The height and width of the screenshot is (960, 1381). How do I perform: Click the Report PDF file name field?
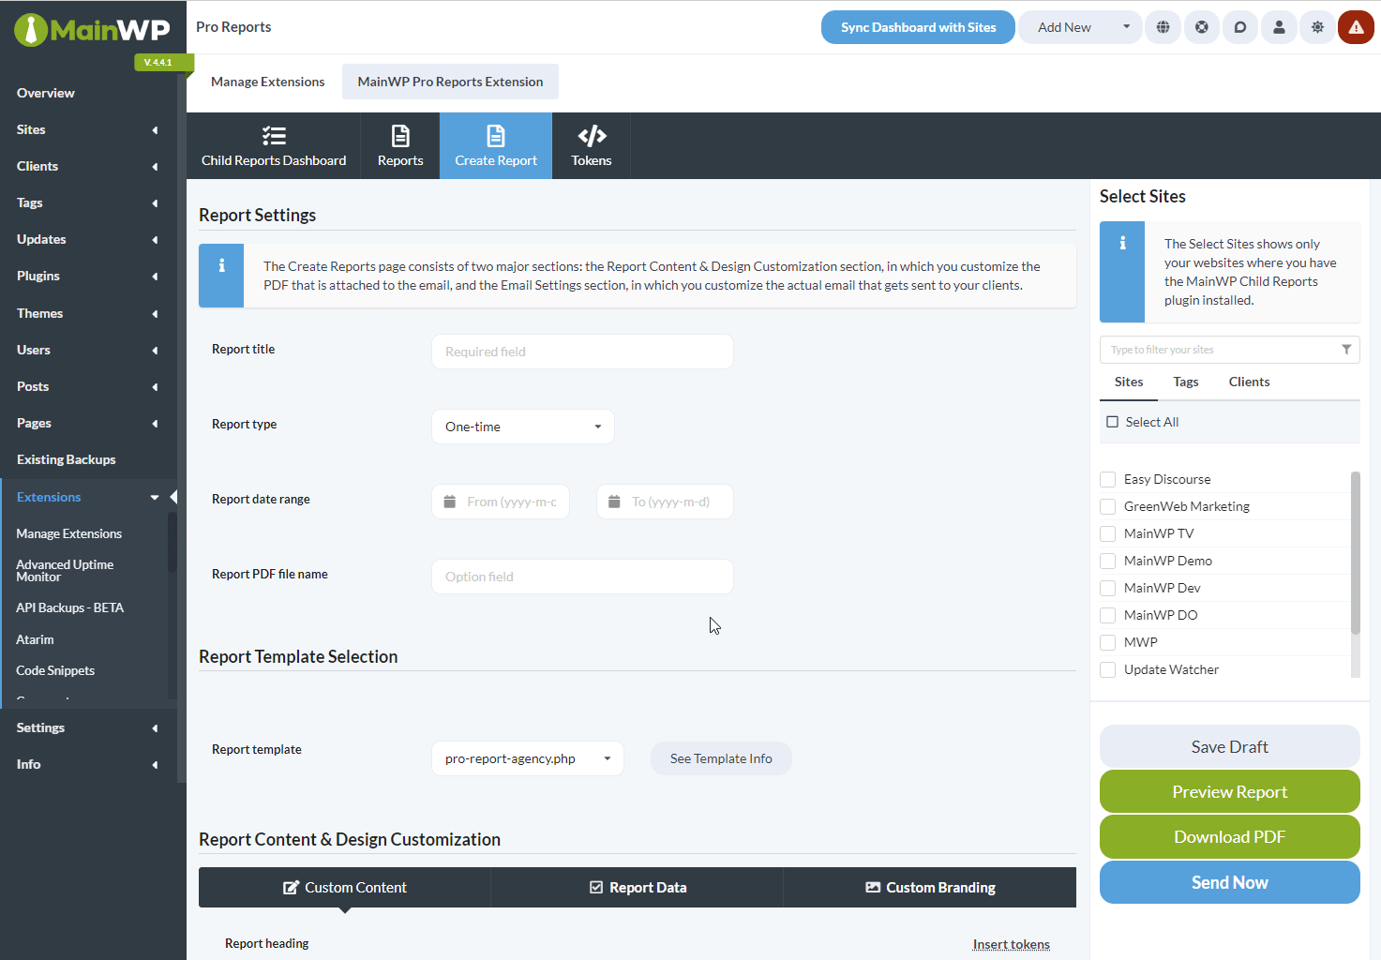(x=582, y=577)
